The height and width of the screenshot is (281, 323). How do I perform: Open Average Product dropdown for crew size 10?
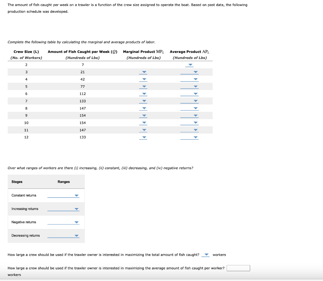[190, 123]
